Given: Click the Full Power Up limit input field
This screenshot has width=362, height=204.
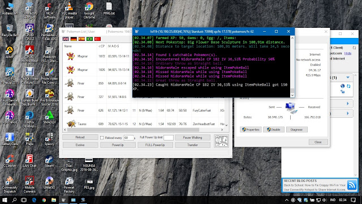Looking at the screenshot, I should 169,138.
